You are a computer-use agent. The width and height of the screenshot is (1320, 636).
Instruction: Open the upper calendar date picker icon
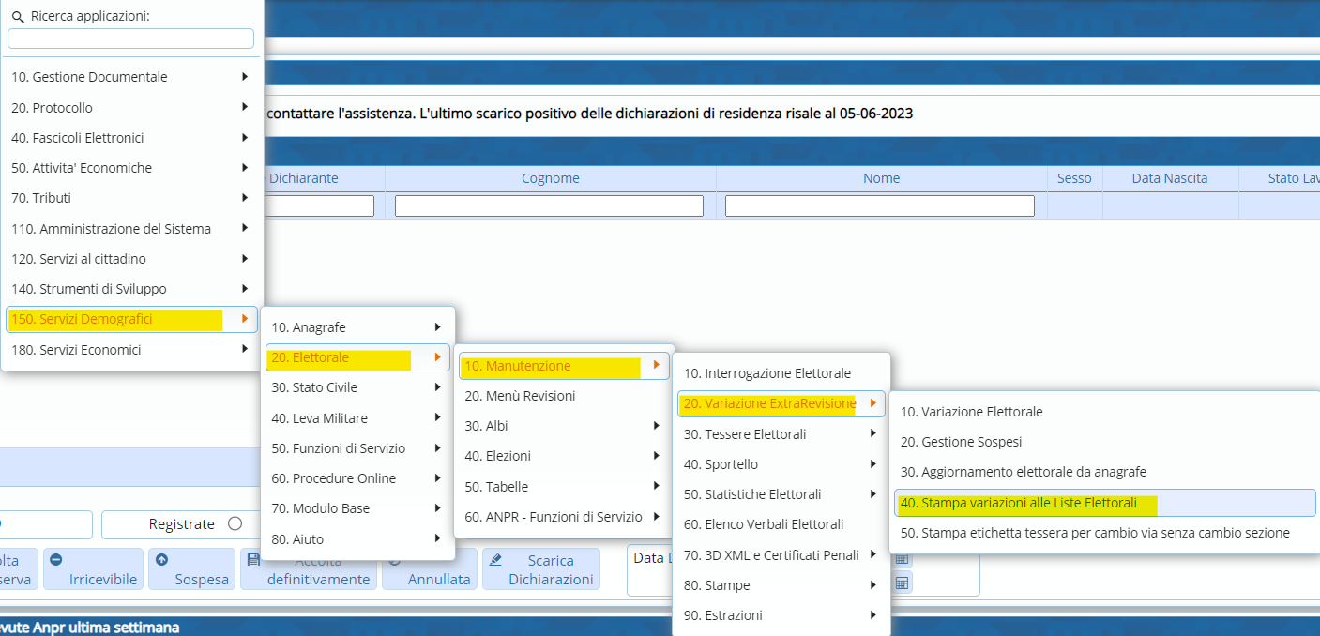coord(902,559)
